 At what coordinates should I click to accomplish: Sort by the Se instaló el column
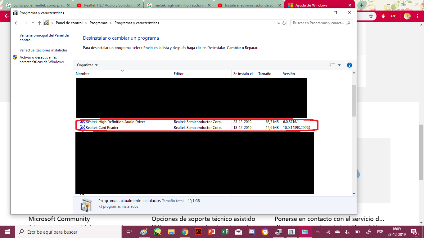tap(244, 74)
